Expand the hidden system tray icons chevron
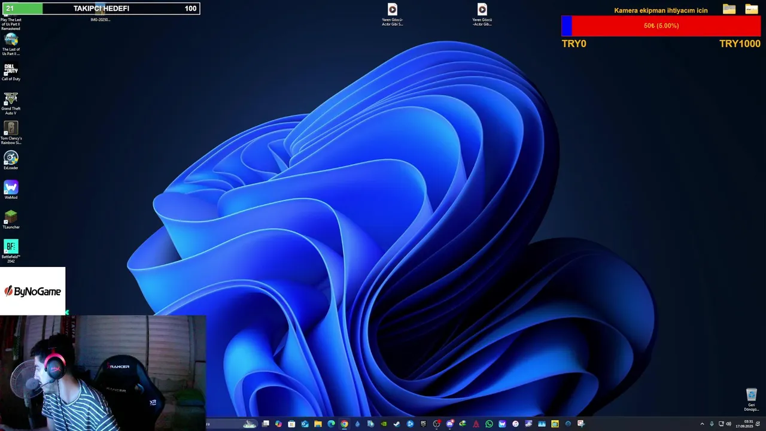The width and height of the screenshot is (766, 431). tap(703, 424)
